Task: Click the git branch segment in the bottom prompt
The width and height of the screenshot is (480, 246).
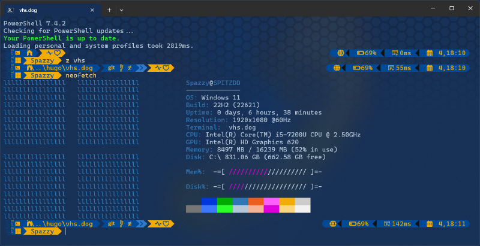Action: pos(112,224)
